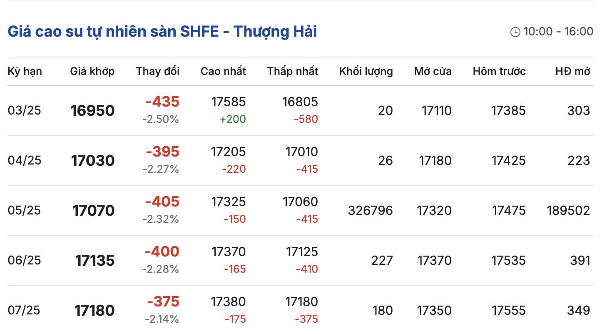Image resolution: width=602 pixels, height=334 pixels.
Task: Click the clock icon beside 10:00 - 16:00
Action: pyautogui.click(x=515, y=32)
